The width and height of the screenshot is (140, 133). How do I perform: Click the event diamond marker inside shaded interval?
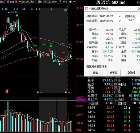pyautogui.click(x=51, y=9)
